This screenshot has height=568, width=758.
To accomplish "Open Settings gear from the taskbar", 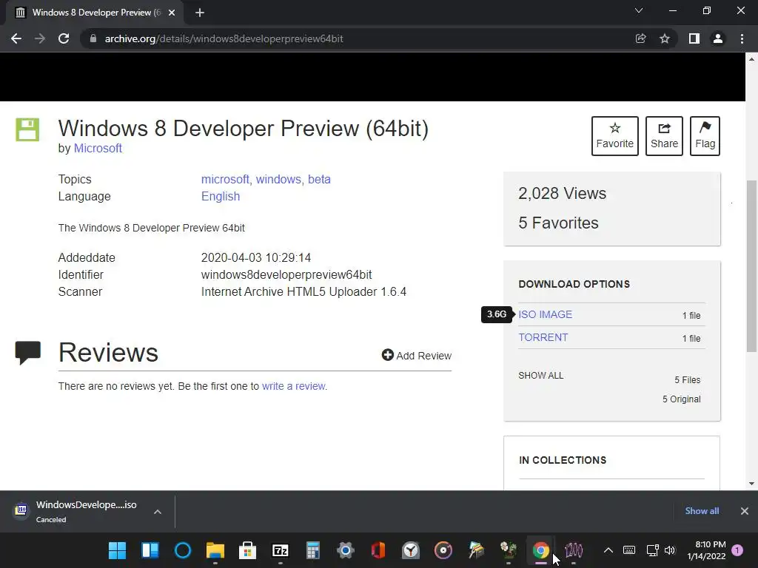I will click(x=346, y=550).
